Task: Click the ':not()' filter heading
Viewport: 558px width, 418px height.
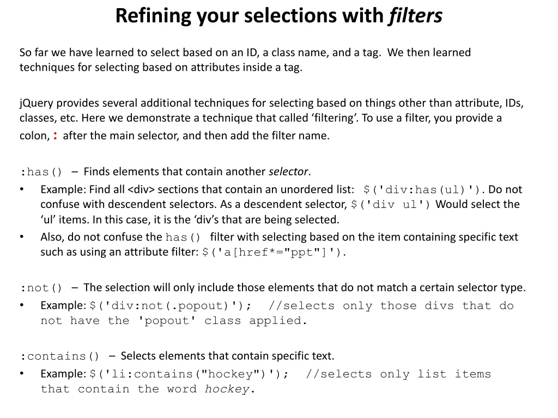Action: (41, 288)
